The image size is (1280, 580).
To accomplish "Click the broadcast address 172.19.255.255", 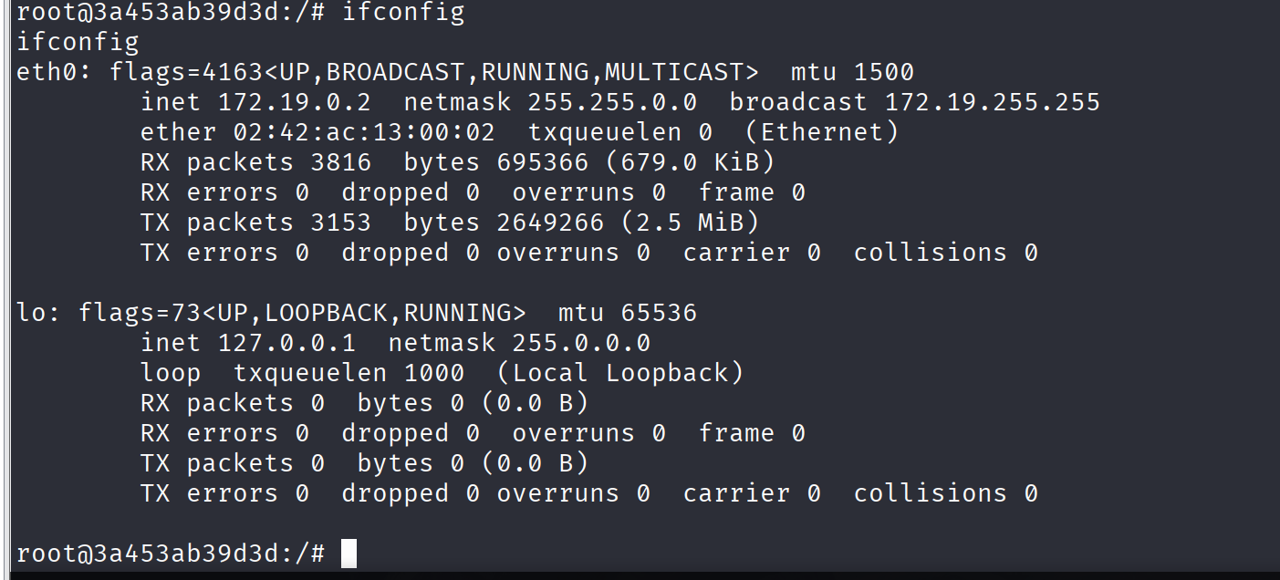I will tap(993, 102).
